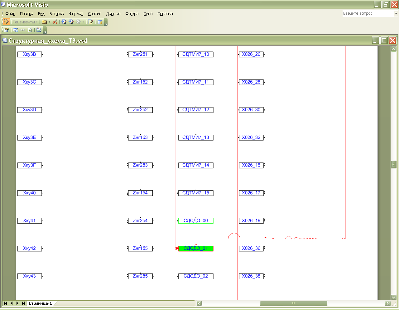Image resolution: width=399 pixels, height=310 pixels.
Task: Jump to first page tab arrow
Action: [6, 303]
